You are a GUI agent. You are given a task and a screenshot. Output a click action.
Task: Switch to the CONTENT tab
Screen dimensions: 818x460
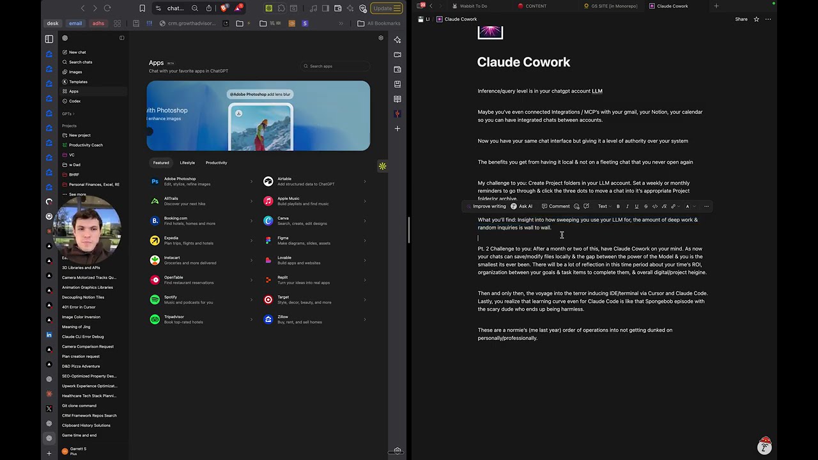532,6
